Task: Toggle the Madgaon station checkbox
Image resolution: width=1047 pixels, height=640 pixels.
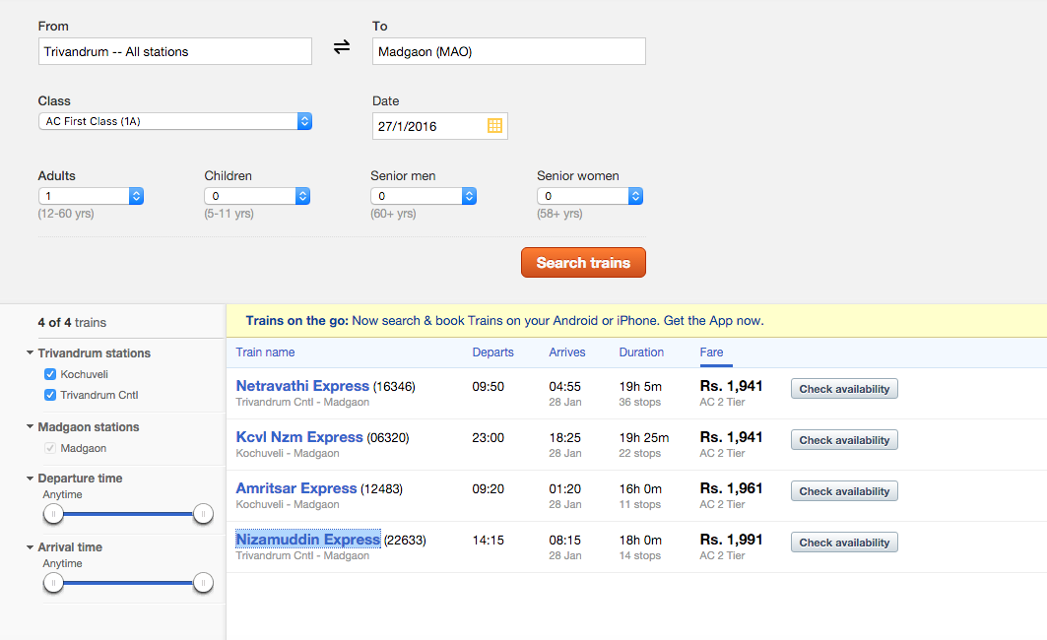Action: 50,448
